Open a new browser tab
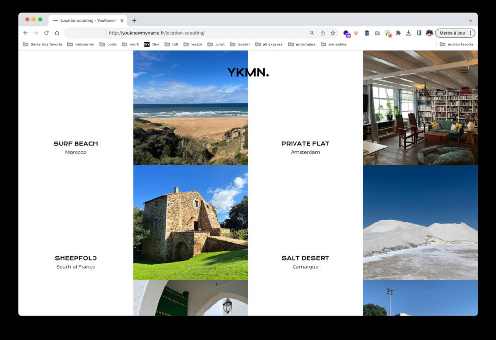 click(134, 20)
